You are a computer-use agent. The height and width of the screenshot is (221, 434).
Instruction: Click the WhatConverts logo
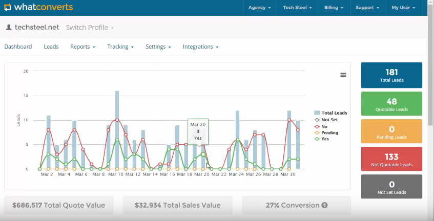38,8
